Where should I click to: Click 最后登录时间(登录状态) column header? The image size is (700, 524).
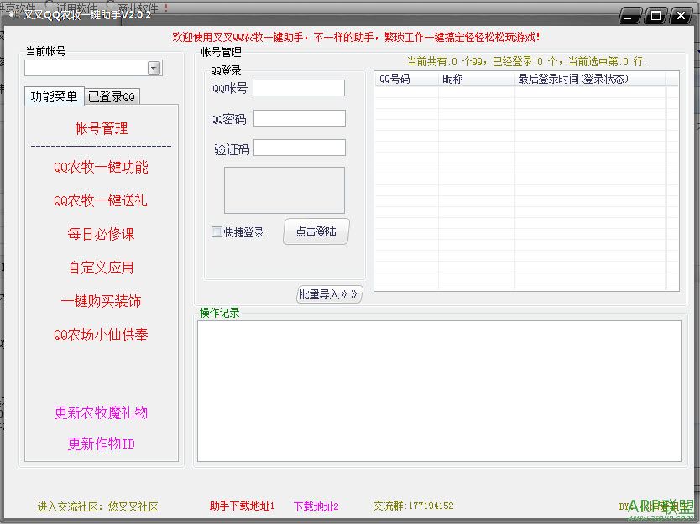click(x=589, y=79)
